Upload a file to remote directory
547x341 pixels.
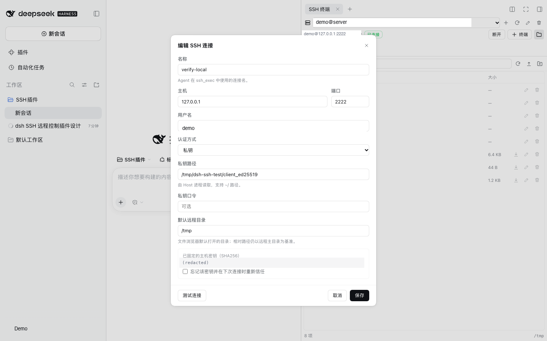point(529,64)
